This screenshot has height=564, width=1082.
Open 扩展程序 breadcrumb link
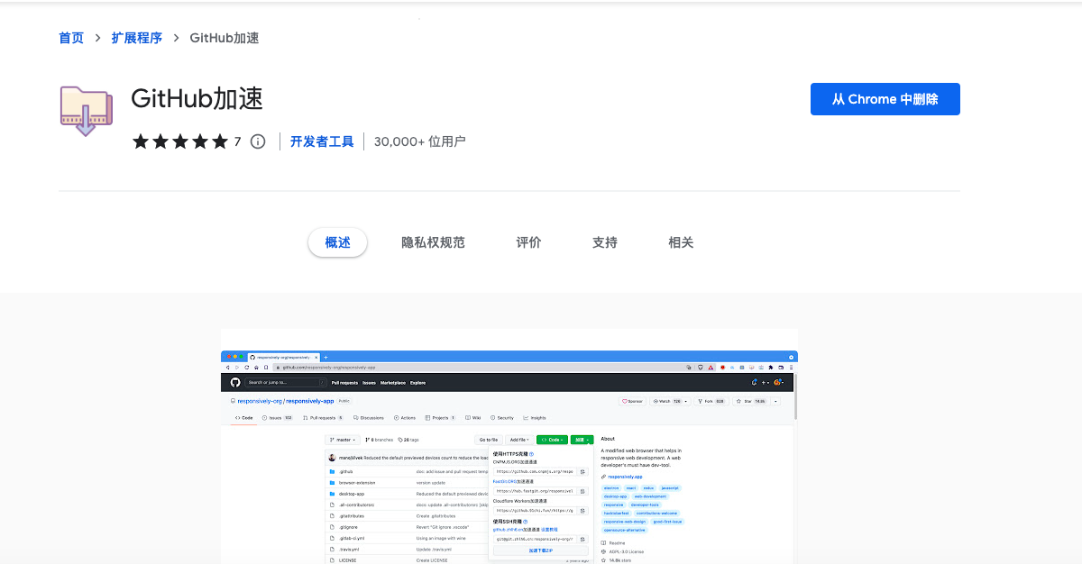click(137, 38)
